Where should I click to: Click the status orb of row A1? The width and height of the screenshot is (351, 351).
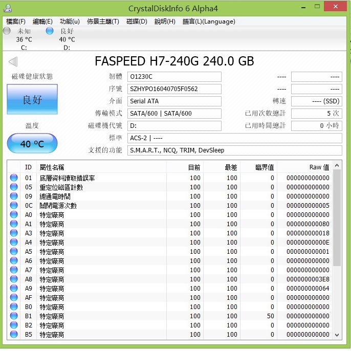pyautogui.click(x=14, y=224)
